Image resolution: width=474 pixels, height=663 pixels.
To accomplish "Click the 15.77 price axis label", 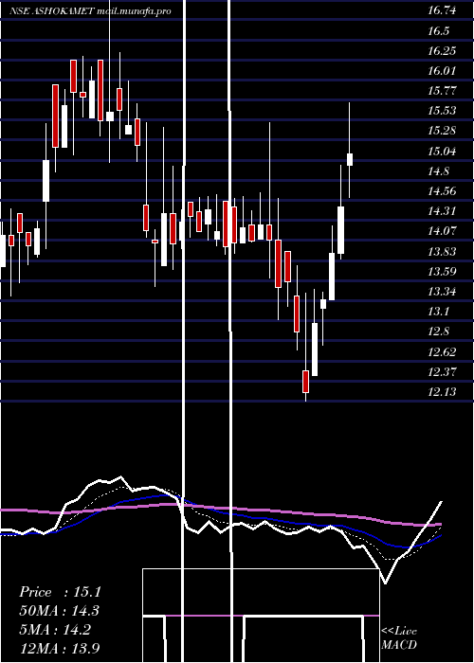I will pos(443,91).
